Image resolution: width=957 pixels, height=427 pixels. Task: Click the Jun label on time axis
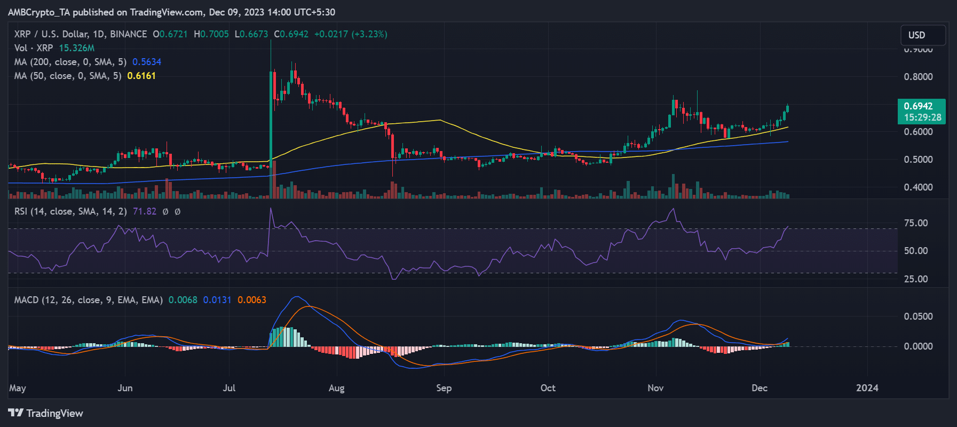pos(125,388)
